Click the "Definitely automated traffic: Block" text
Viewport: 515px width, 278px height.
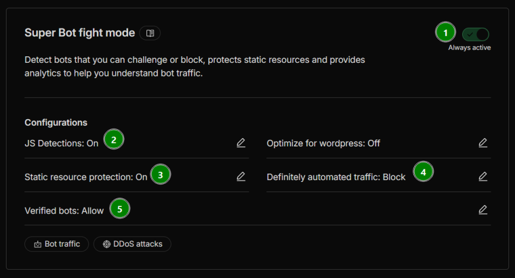pos(336,177)
